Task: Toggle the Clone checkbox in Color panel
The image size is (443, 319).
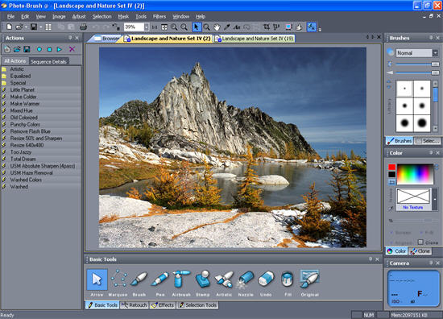Action: 420,242
